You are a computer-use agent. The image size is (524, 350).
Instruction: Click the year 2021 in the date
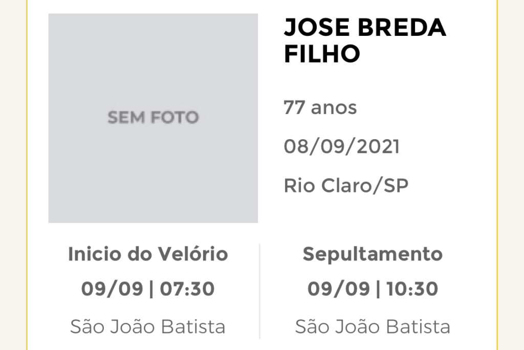tap(378, 146)
